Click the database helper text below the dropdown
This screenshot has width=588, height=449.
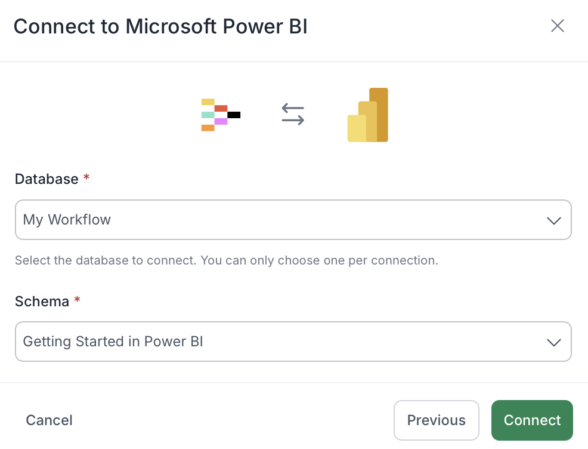227,260
